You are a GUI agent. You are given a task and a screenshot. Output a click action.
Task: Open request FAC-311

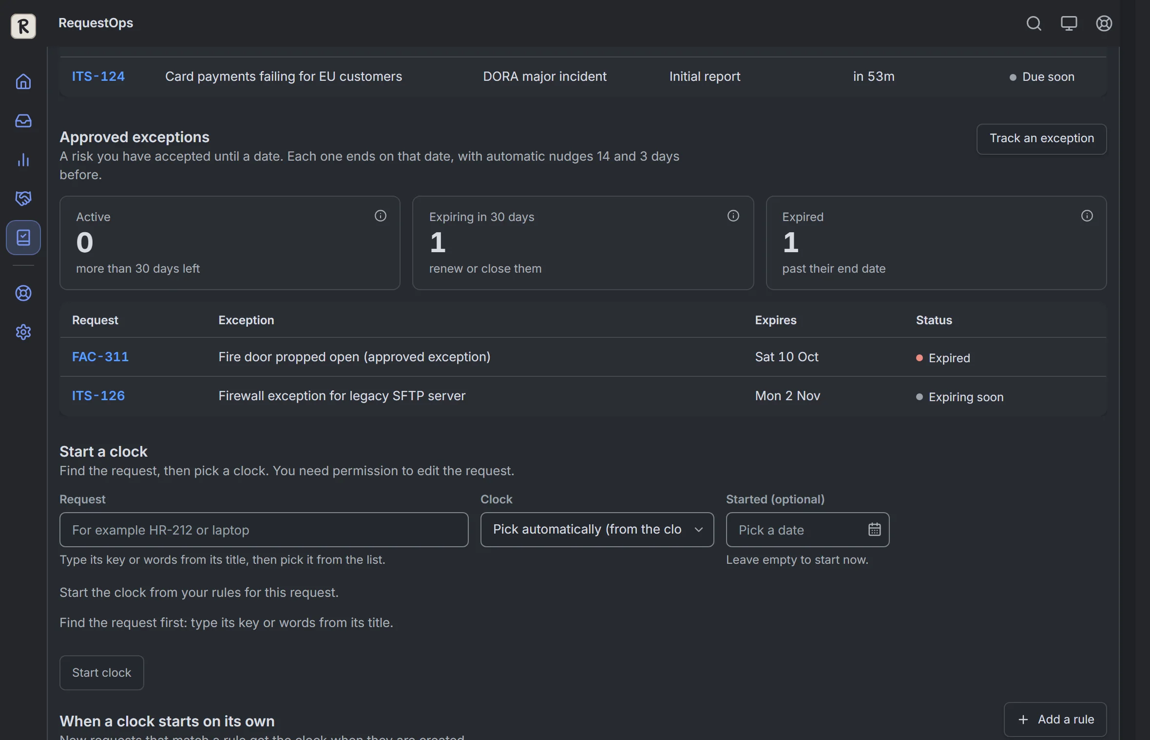(100, 357)
